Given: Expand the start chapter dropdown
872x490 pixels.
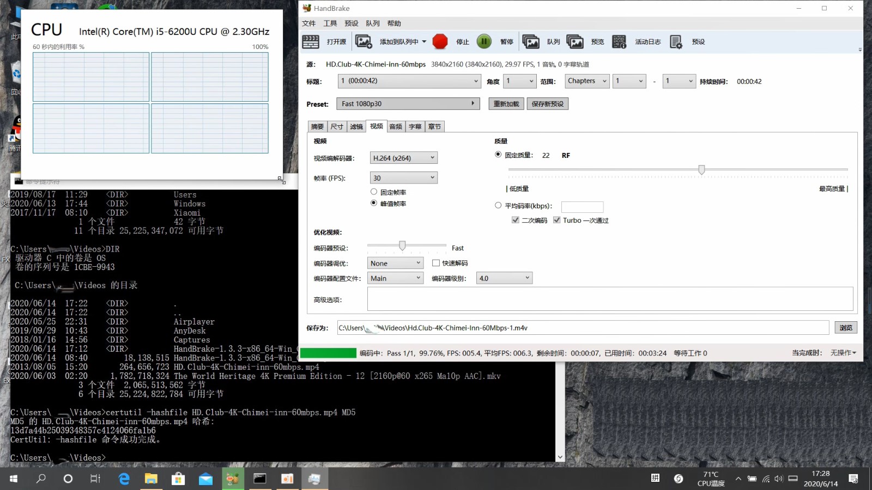Looking at the screenshot, I should (629, 81).
